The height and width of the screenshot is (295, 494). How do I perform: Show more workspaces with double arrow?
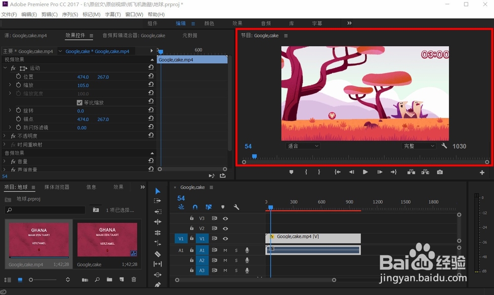coord(349,23)
